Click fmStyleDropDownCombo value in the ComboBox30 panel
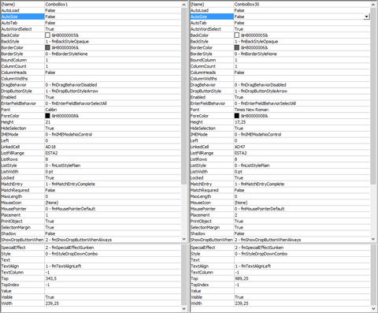Image resolution: width=378 pixels, height=313 pixels. tap(261, 254)
